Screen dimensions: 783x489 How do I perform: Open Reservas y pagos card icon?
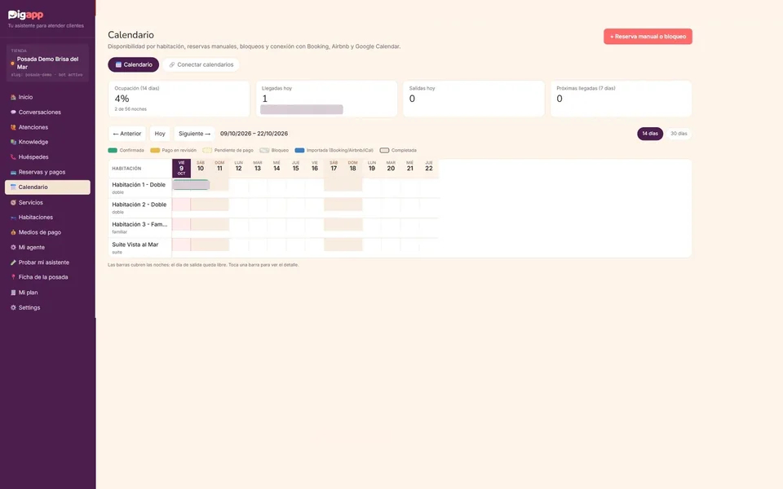[x=14, y=172]
